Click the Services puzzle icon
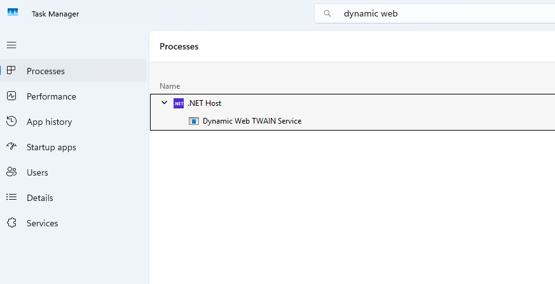The image size is (555, 284). click(11, 223)
